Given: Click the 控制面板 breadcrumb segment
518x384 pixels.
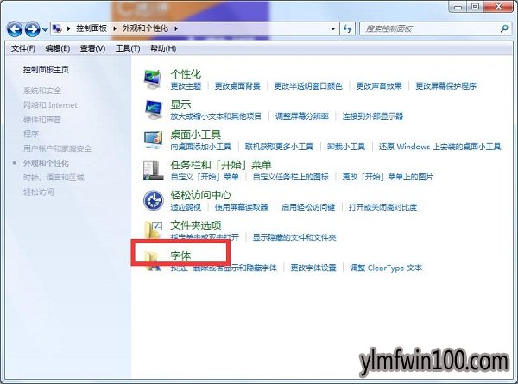Looking at the screenshot, I should (x=92, y=28).
